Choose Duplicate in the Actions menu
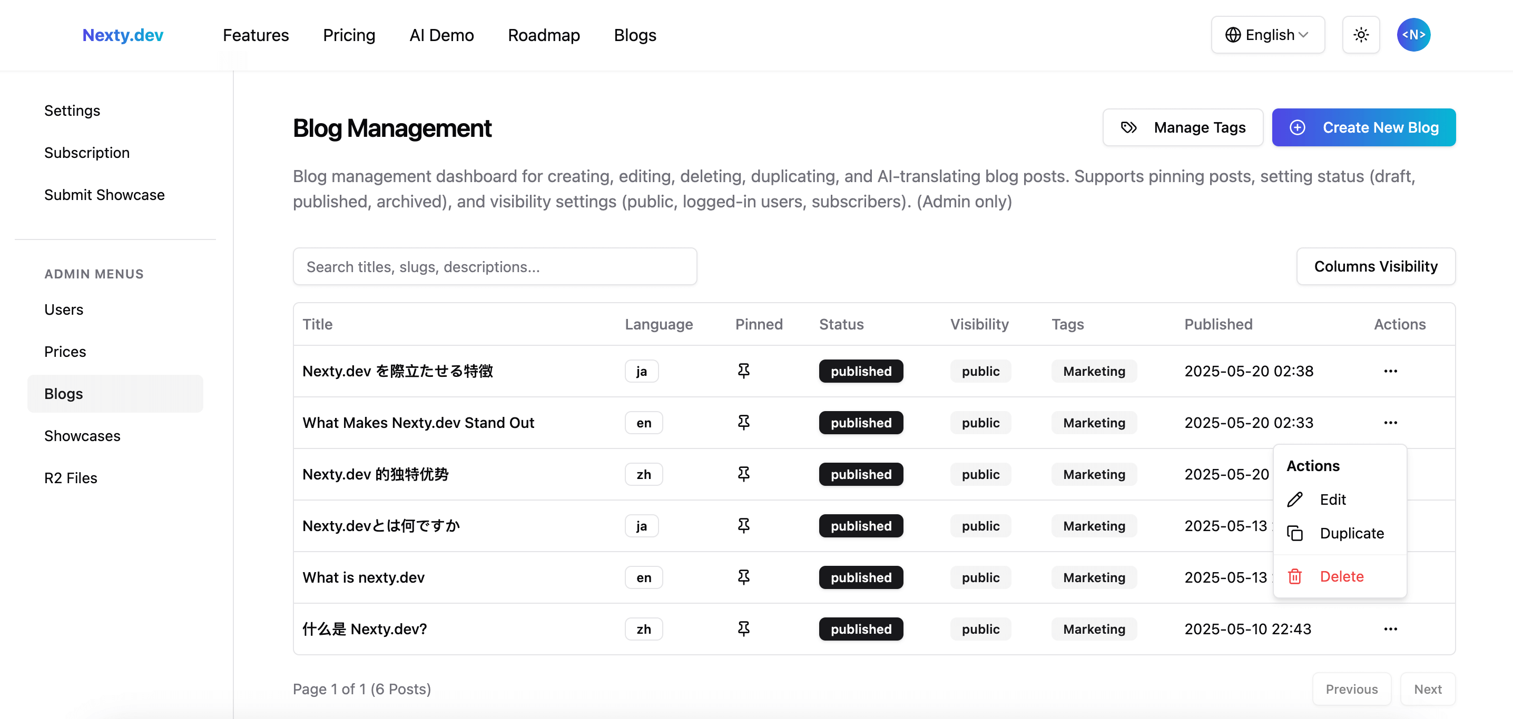The image size is (1513, 719). point(1351,534)
